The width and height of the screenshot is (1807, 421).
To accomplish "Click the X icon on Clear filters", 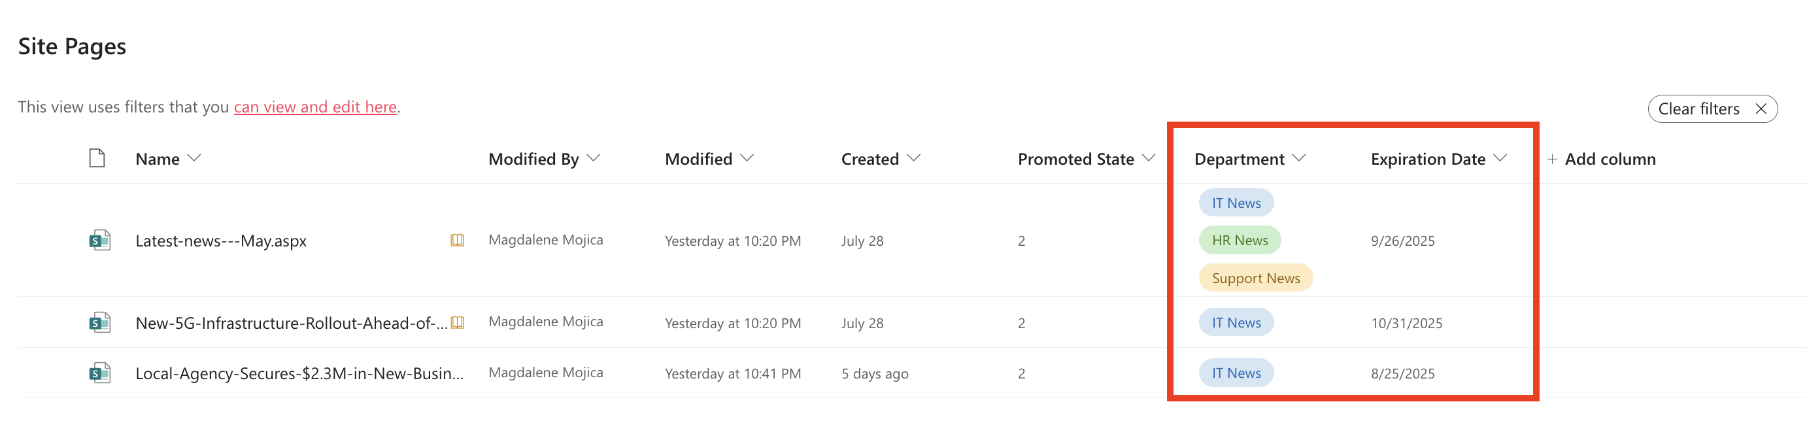I will click(x=1760, y=109).
